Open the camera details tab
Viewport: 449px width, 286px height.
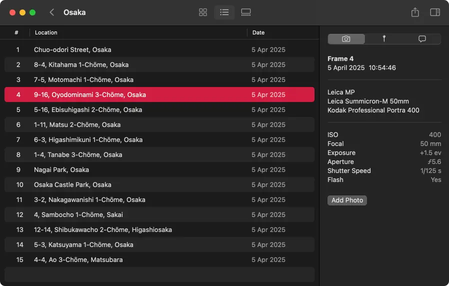[x=346, y=39]
